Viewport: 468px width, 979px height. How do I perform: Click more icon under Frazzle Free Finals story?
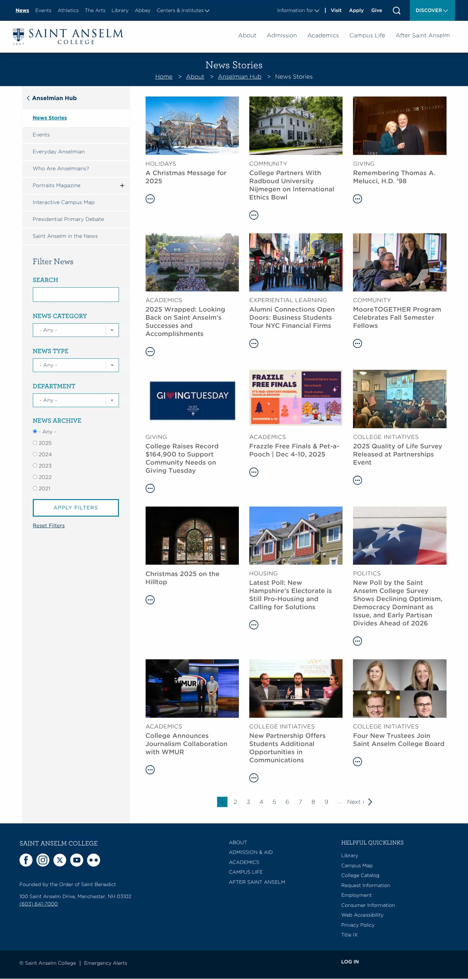(x=253, y=472)
